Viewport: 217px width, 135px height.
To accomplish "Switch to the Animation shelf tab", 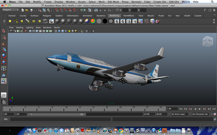I will click(88, 16).
